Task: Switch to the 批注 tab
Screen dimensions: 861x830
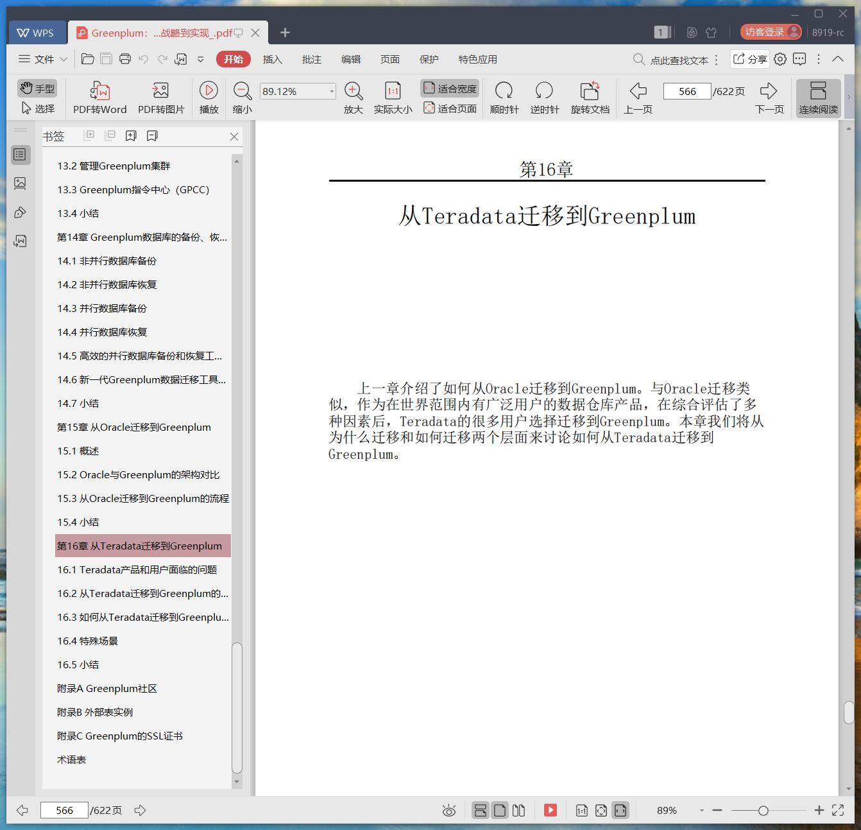Action: pyautogui.click(x=311, y=59)
